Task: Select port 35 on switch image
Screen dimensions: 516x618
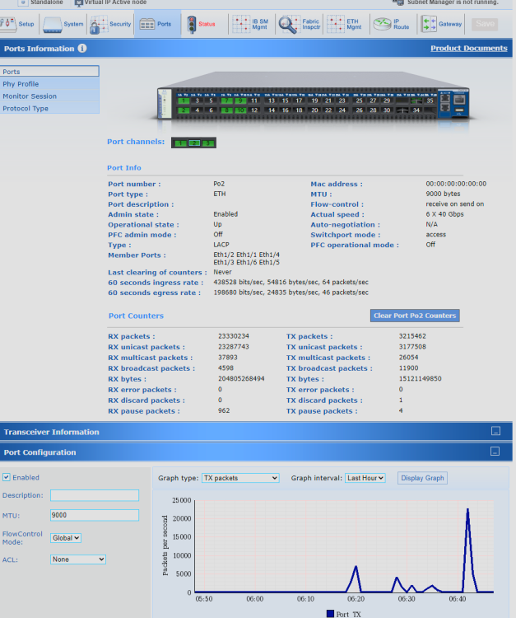Action: 430,101
